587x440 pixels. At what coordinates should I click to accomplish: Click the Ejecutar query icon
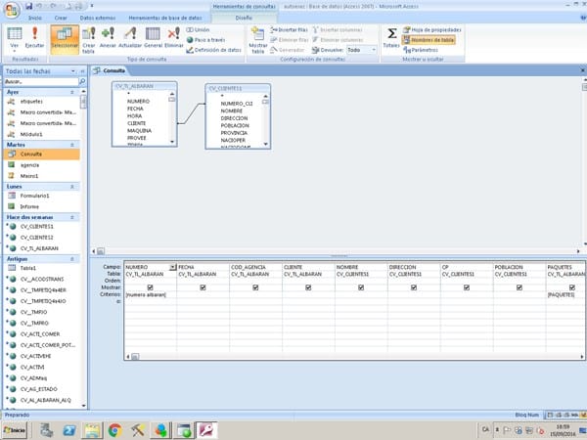point(35,37)
